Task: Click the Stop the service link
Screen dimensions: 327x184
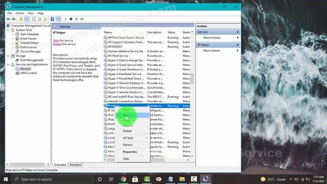Action: (56, 40)
